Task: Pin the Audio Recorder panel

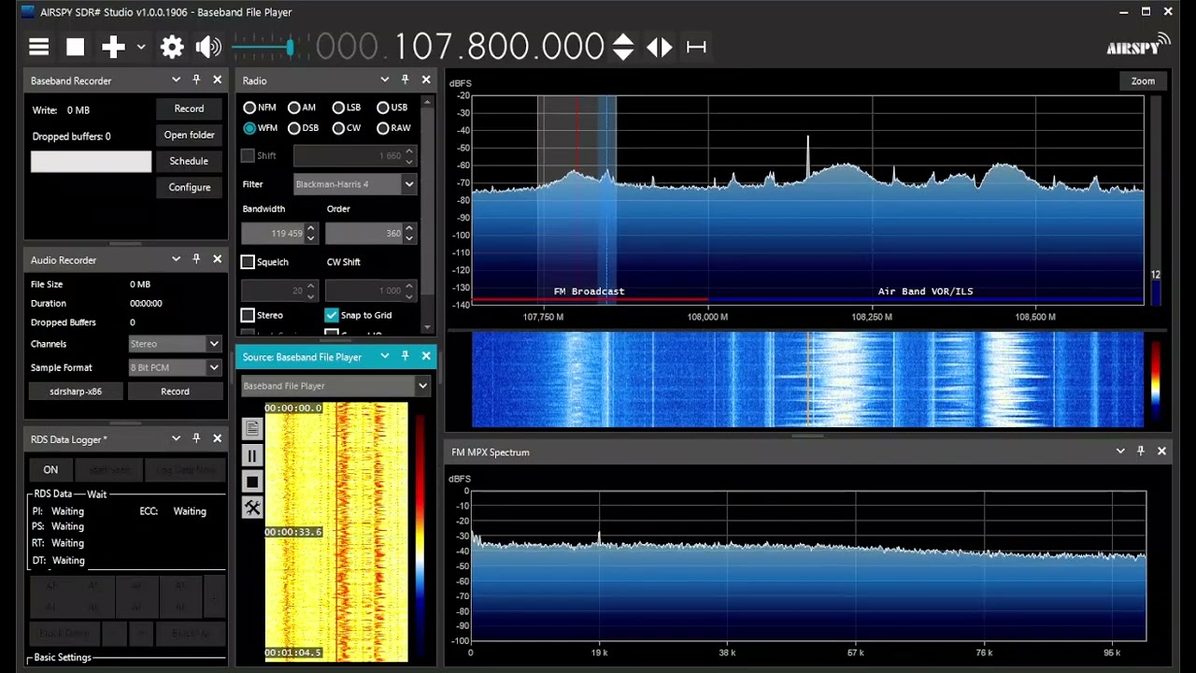Action: (x=196, y=260)
